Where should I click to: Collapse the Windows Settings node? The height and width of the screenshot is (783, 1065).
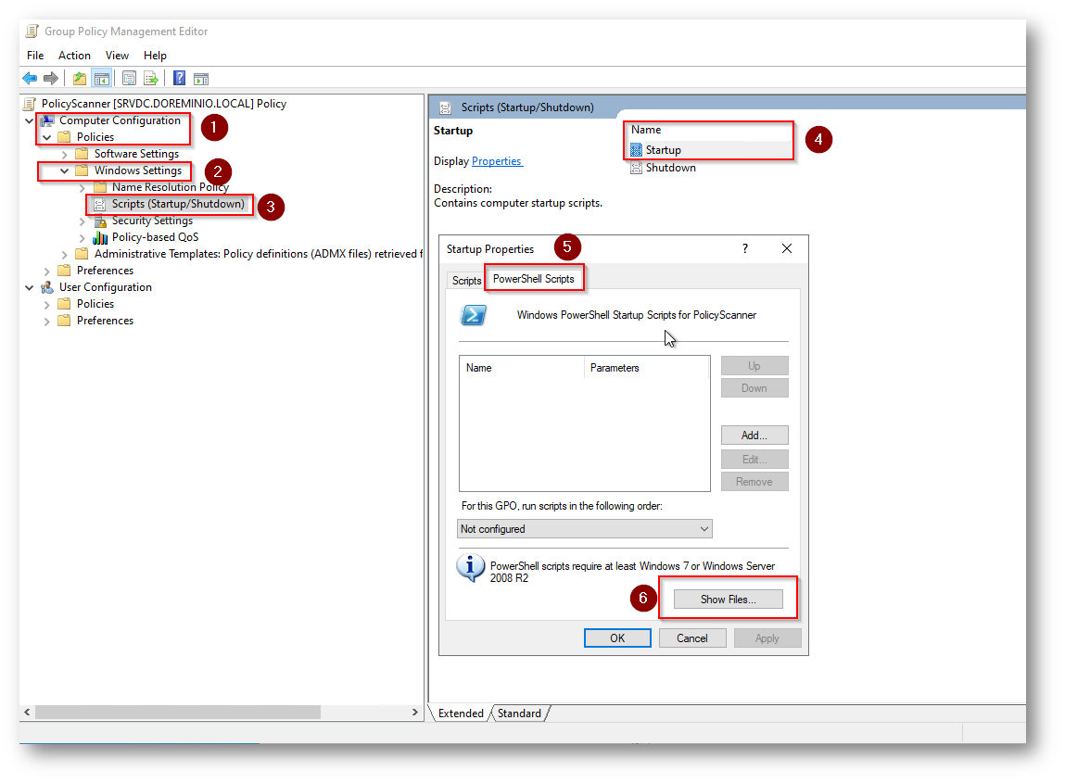click(65, 171)
